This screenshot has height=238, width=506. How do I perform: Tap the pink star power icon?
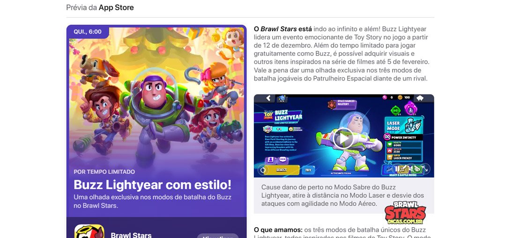410,108
